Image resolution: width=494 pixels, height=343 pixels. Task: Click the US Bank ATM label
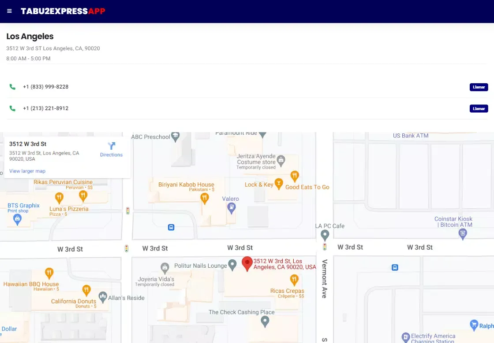[x=411, y=136]
